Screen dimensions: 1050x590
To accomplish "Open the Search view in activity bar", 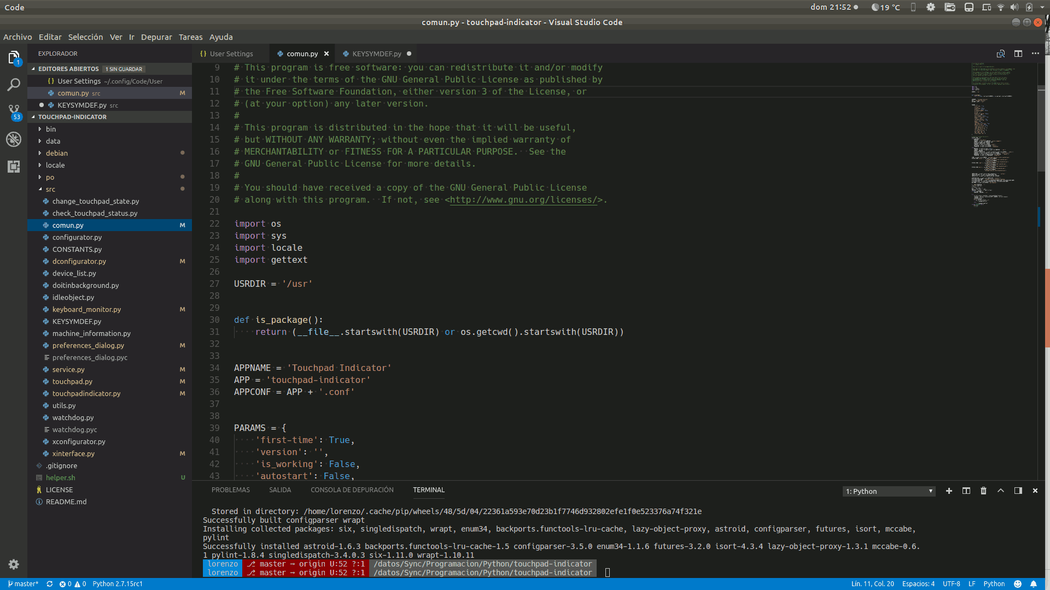I will (14, 85).
